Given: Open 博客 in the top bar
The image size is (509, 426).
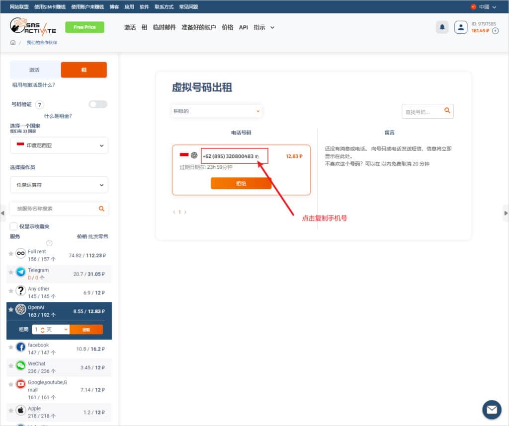Looking at the screenshot, I should coord(114,7).
